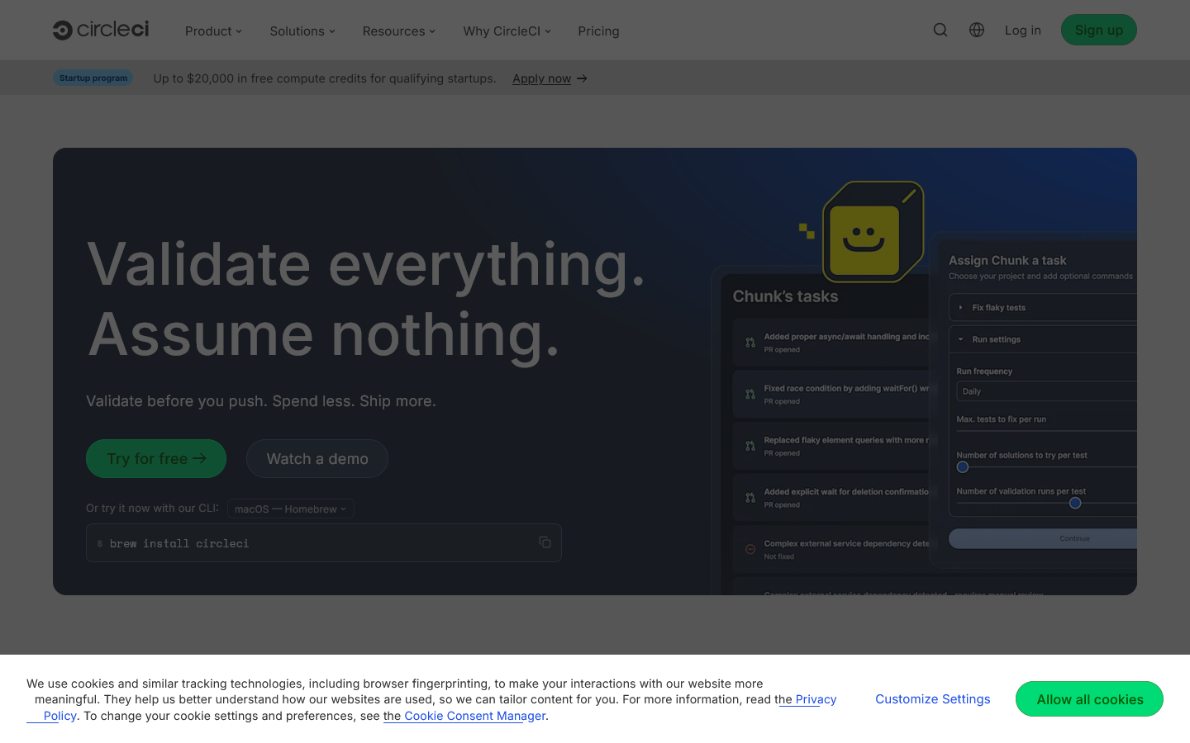Click the arrow next to Apply now

(x=582, y=78)
